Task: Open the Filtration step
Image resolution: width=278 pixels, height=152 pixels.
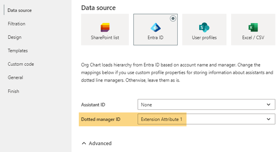Action: [17, 24]
